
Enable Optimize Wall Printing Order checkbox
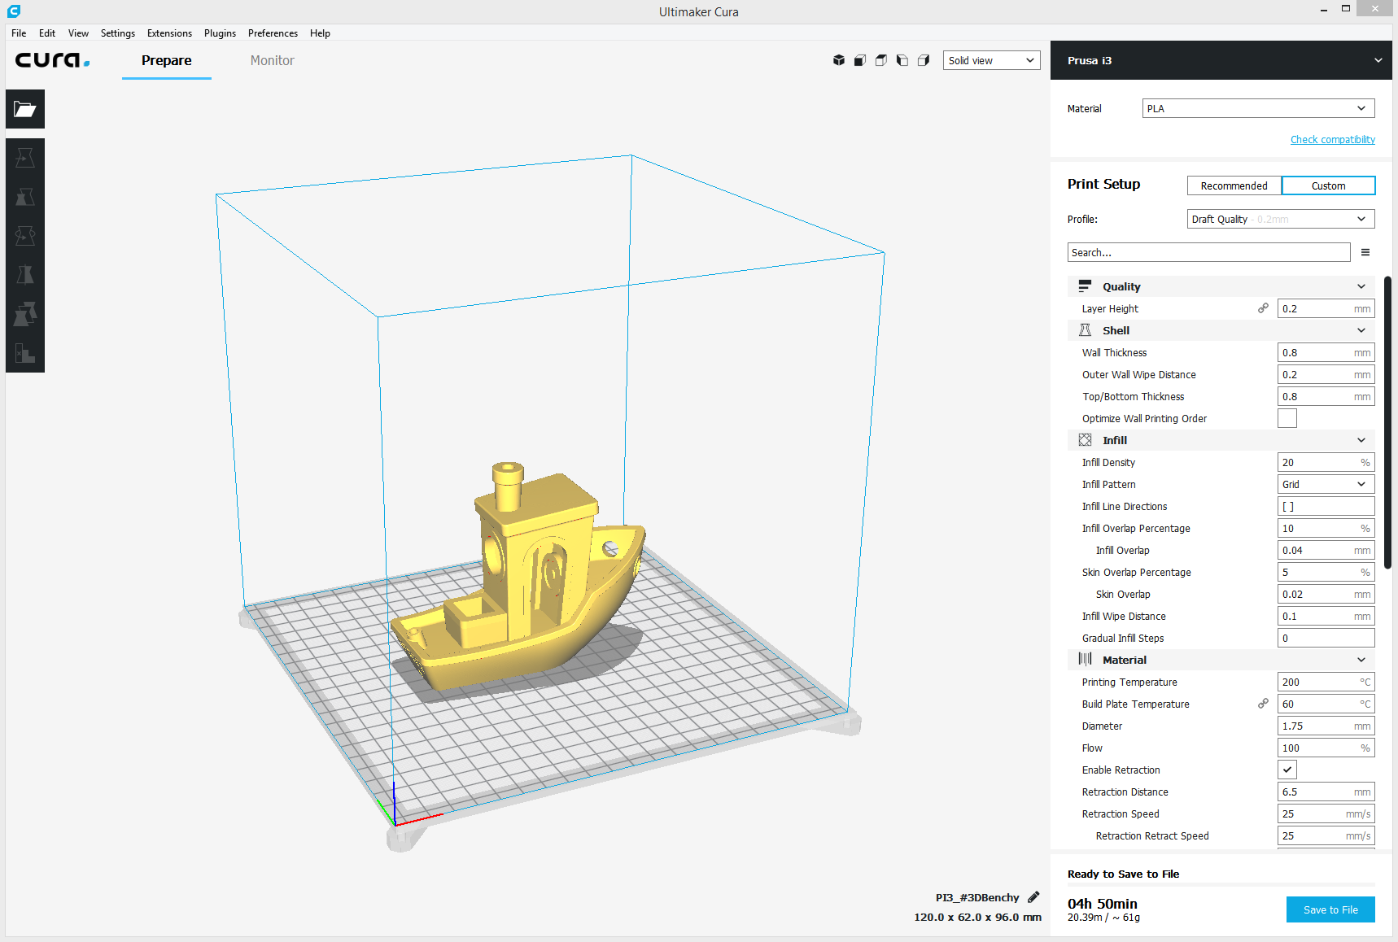pos(1287,418)
